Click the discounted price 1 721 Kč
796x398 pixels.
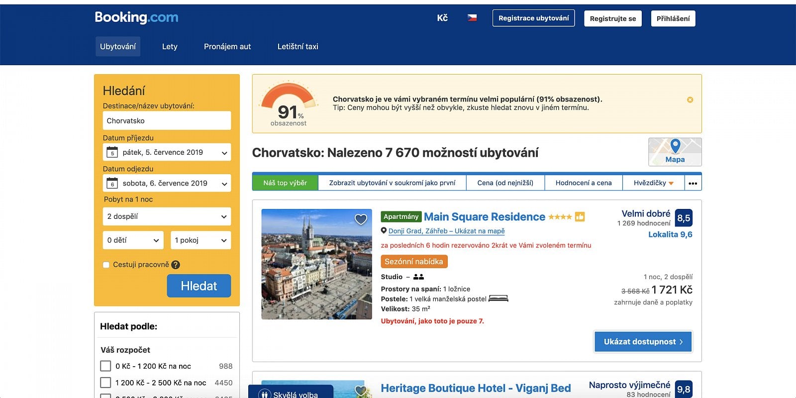tap(672, 290)
